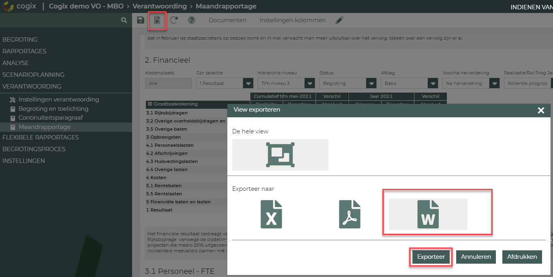Open the FLEXIBELE RAPPORTAGES menu section
The height and width of the screenshot is (277, 553).
click(41, 137)
